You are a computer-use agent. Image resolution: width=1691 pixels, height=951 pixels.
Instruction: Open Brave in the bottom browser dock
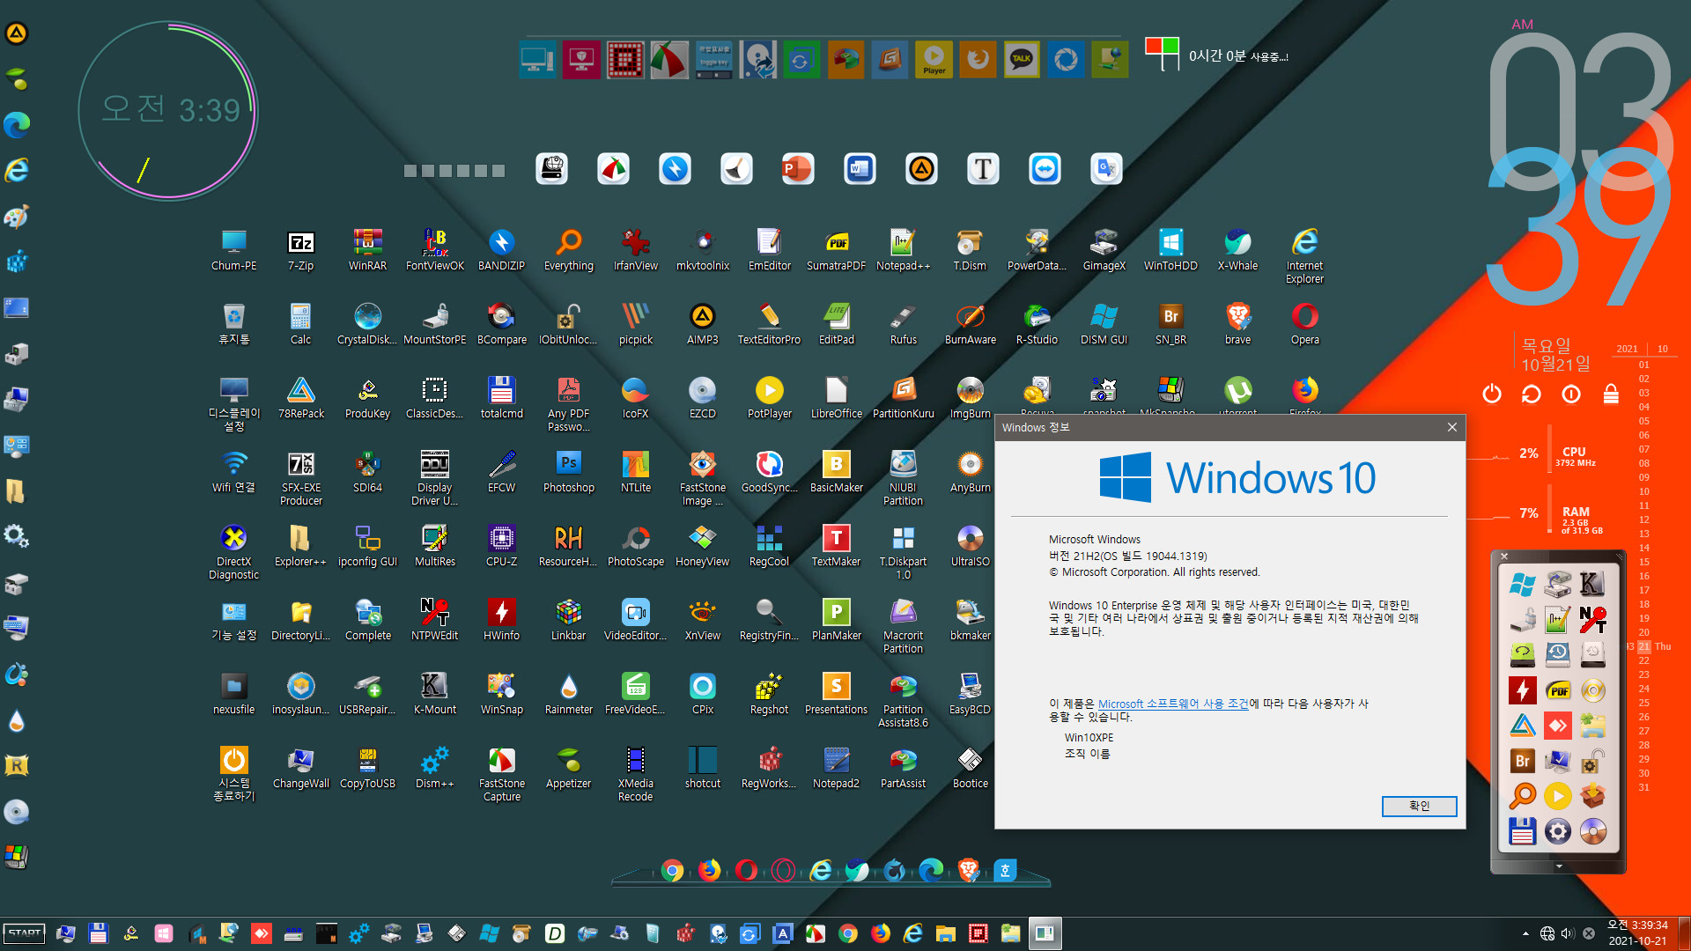tap(968, 871)
